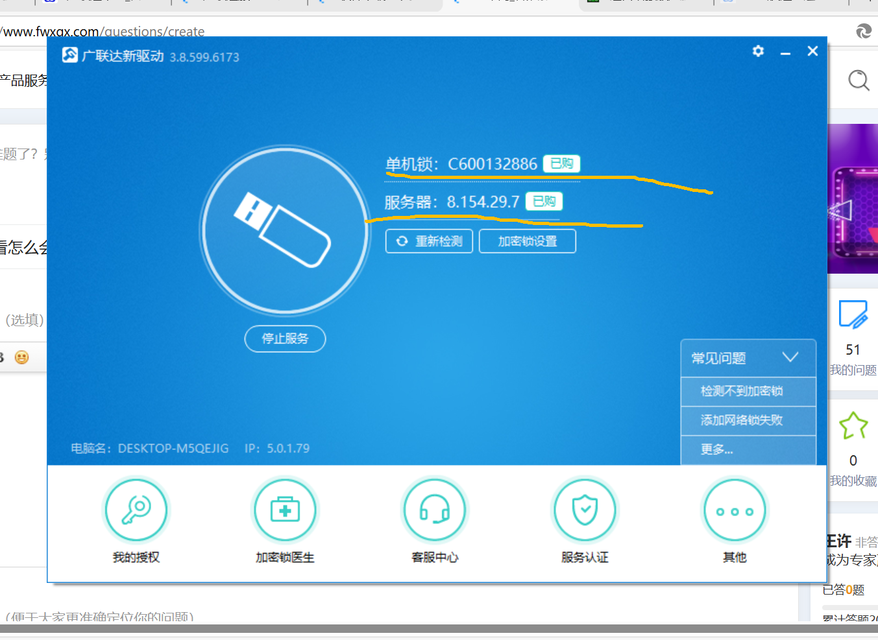Open 客服中心 headset icon
Screen dimensions: 878x640
pos(435,510)
